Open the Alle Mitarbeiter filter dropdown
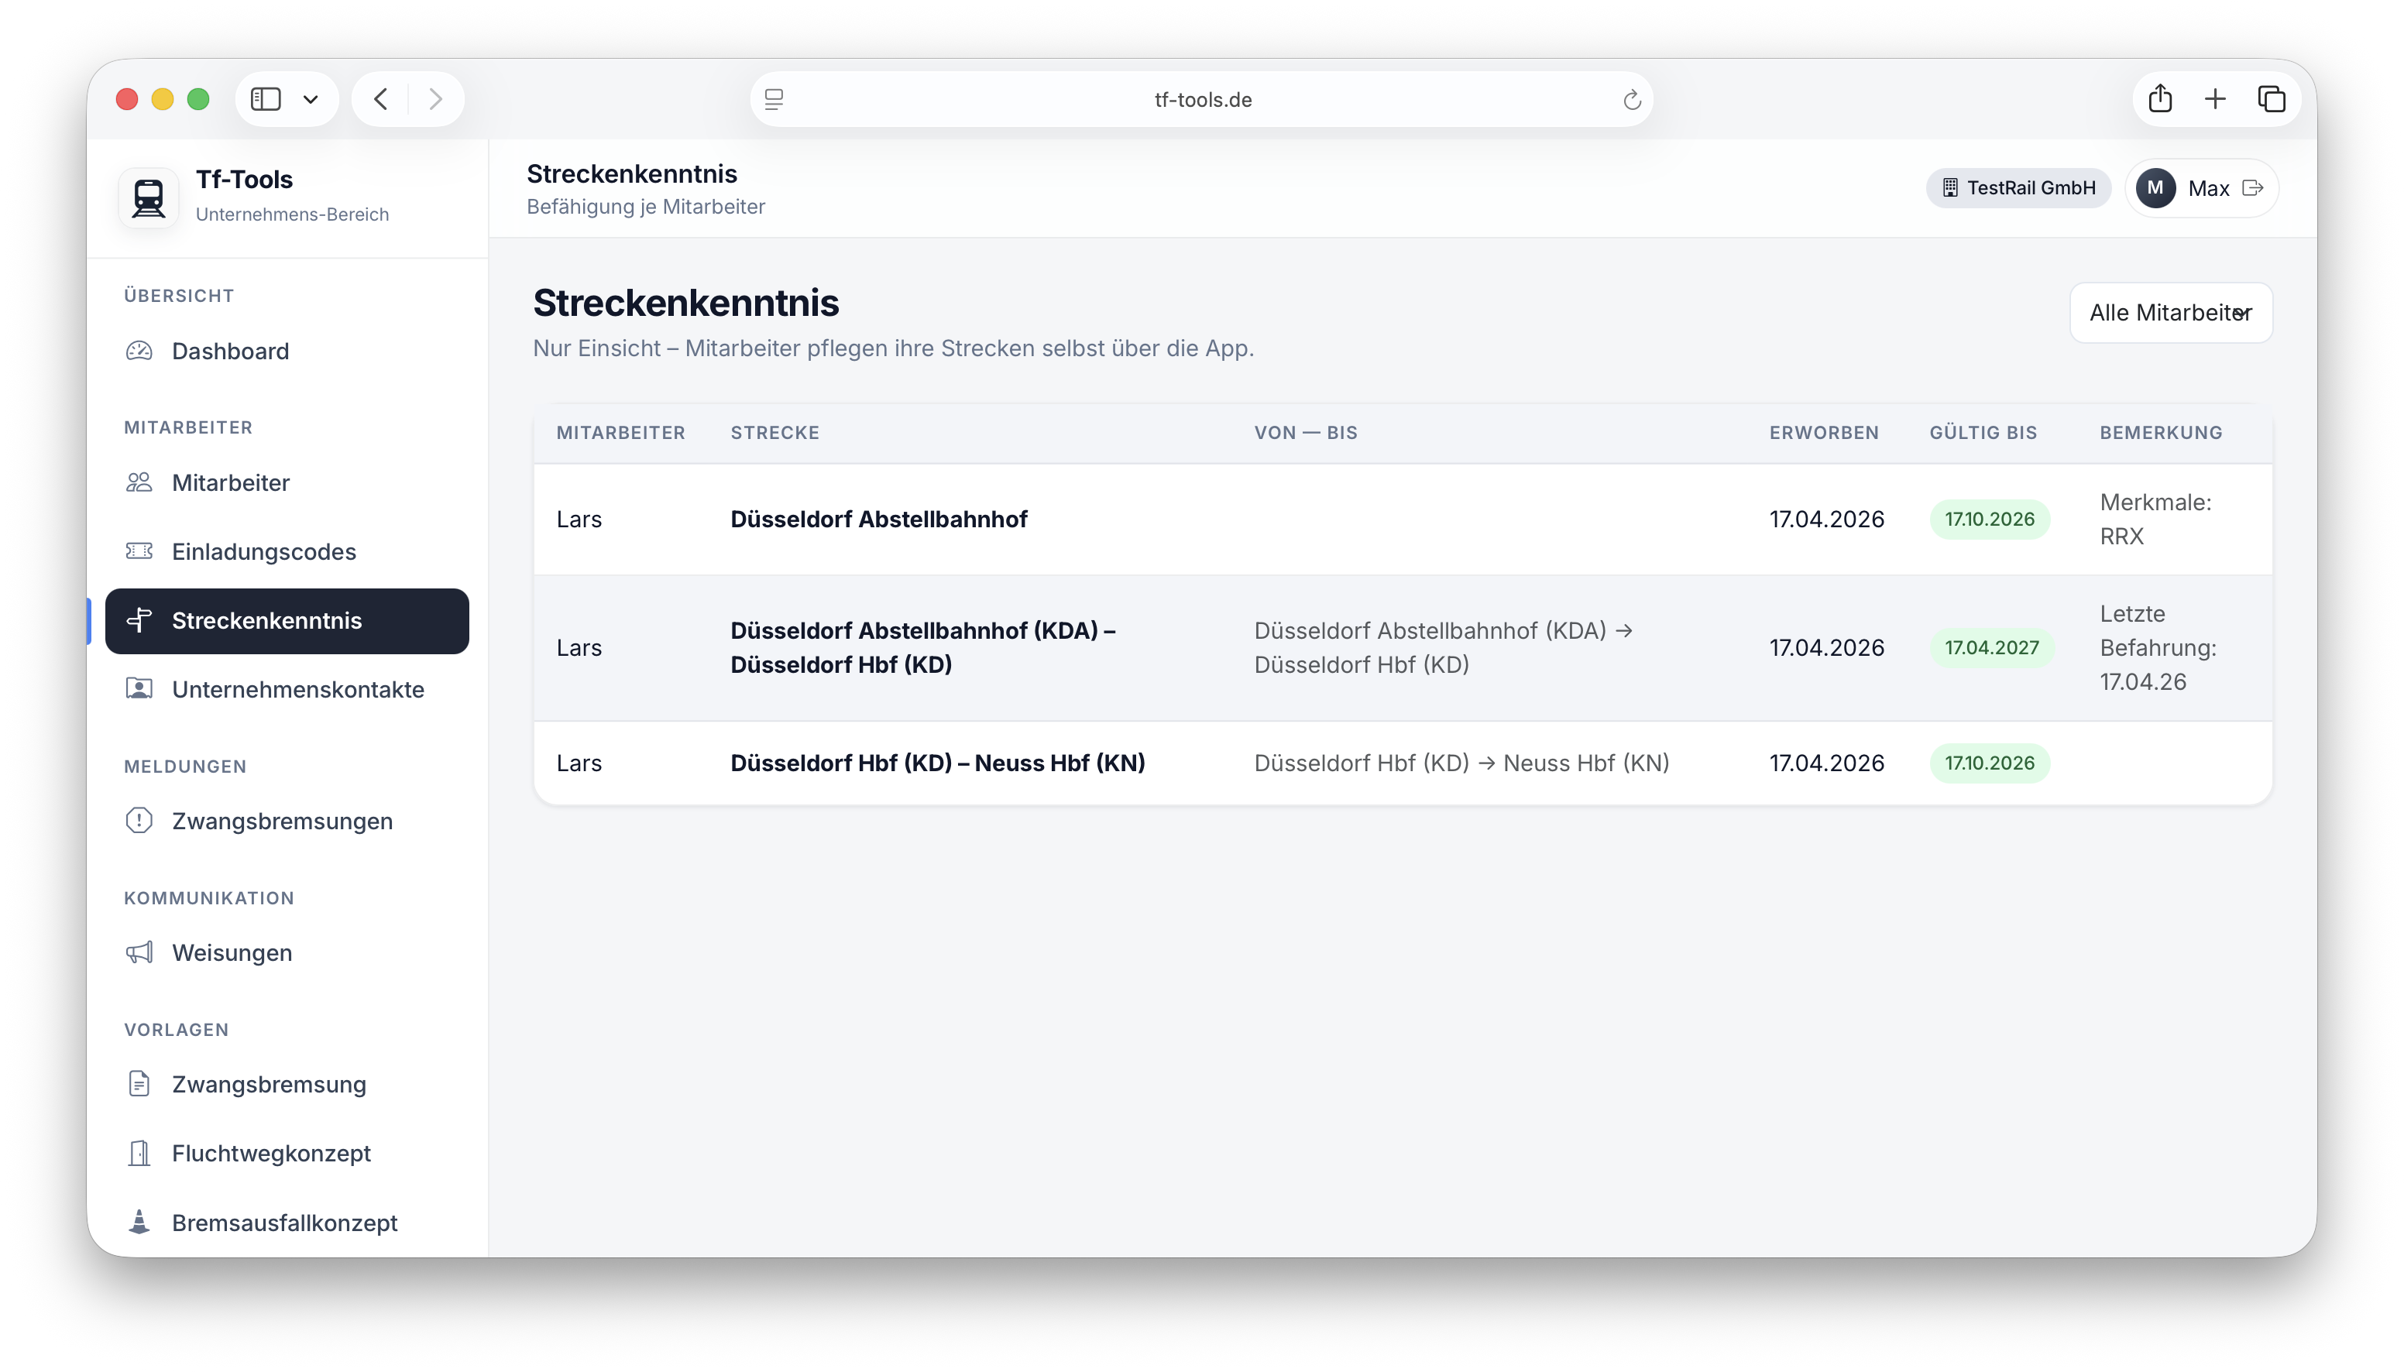Viewport: 2404px width, 1372px height. (x=2170, y=313)
